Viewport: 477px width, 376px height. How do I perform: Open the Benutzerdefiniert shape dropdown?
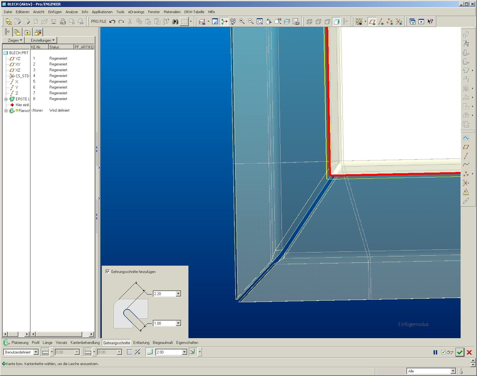click(36, 352)
